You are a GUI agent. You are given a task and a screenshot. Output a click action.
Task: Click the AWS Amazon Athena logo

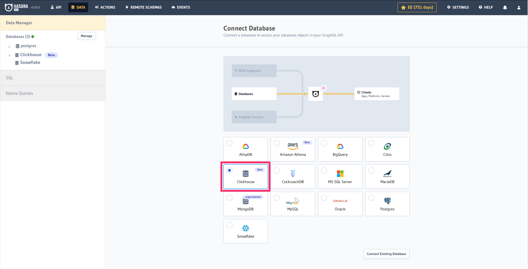point(293,146)
